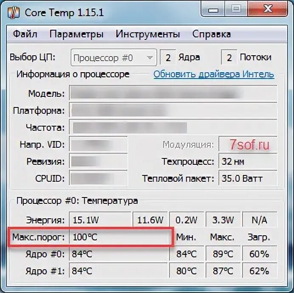Click the 15.1W energy value

(x=100, y=220)
